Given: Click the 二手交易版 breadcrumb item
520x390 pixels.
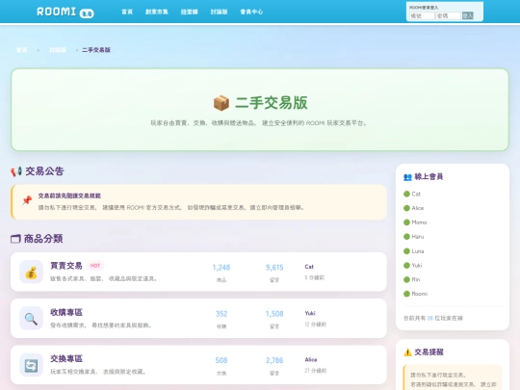Looking at the screenshot, I should point(96,50).
